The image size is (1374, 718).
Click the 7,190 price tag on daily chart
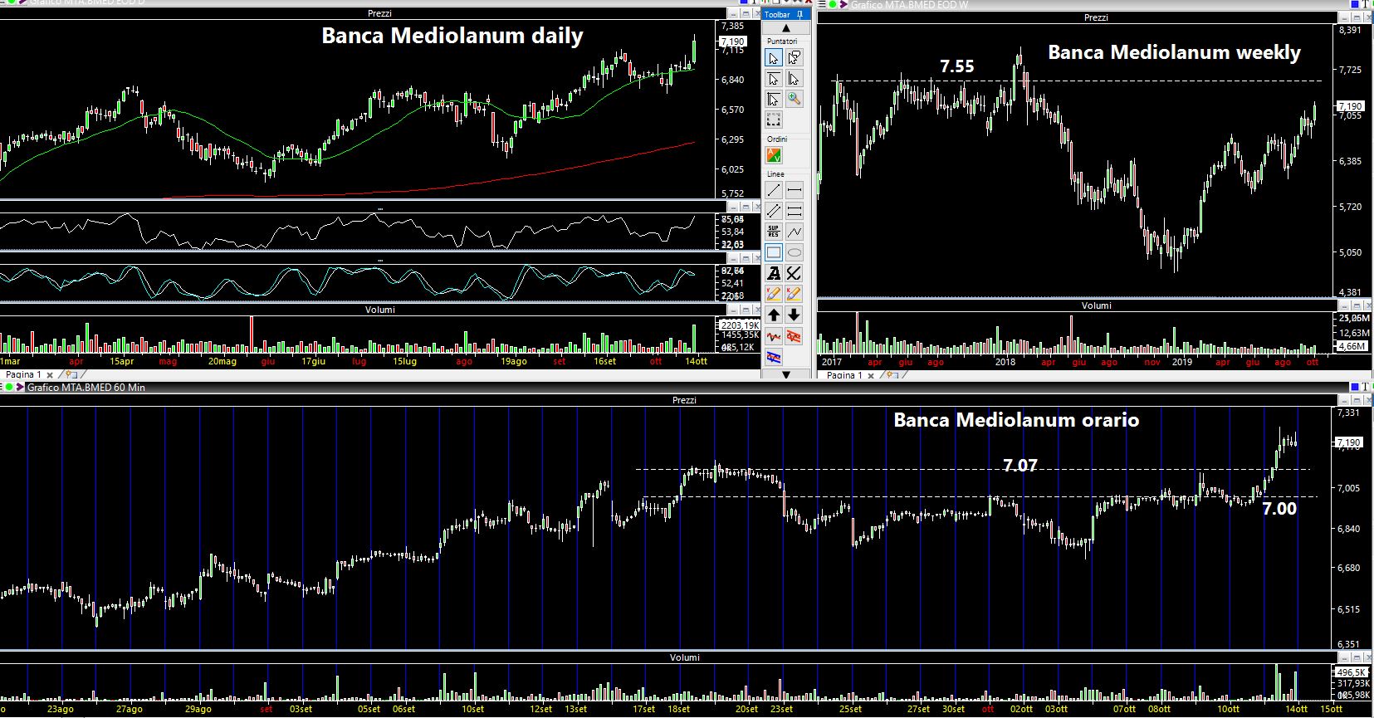click(x=732, y=42)
